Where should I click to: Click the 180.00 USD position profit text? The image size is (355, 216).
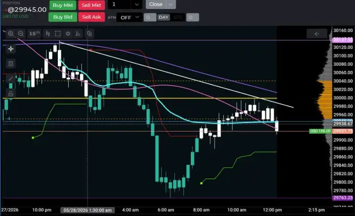coord(16,16)
